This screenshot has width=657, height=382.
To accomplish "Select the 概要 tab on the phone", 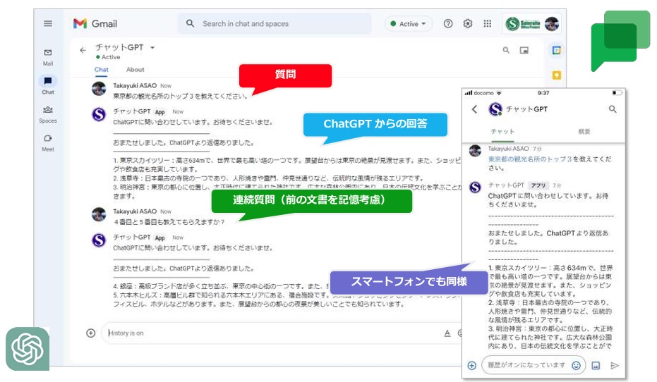I will 584,131.
